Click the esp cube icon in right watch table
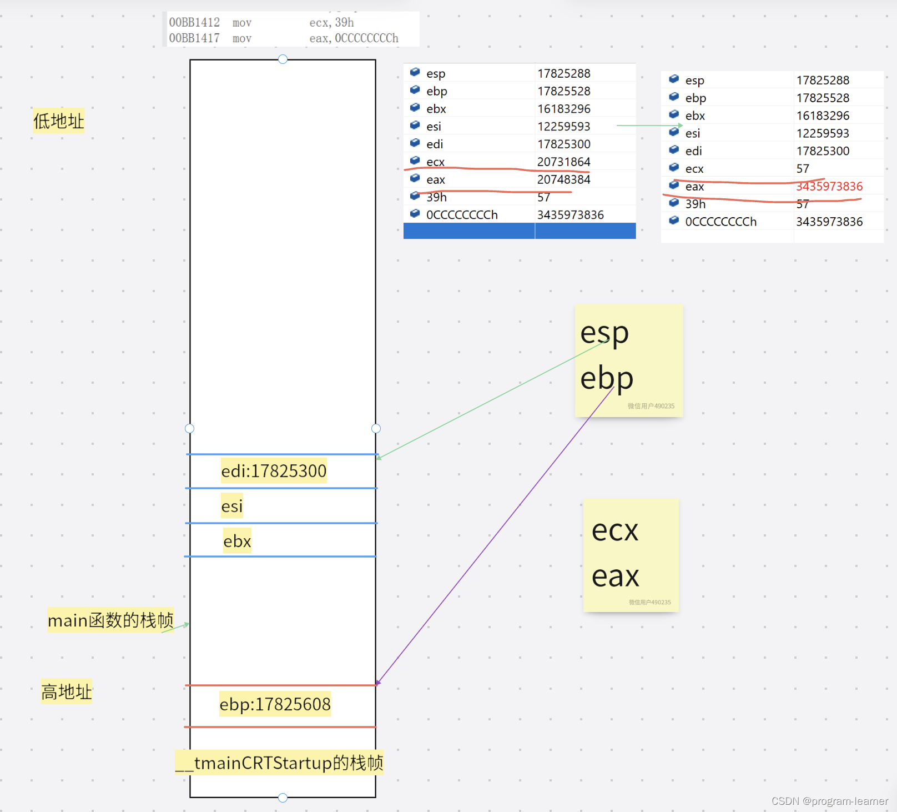The width and height of the screenshot is (897, 812). (674, 79)
